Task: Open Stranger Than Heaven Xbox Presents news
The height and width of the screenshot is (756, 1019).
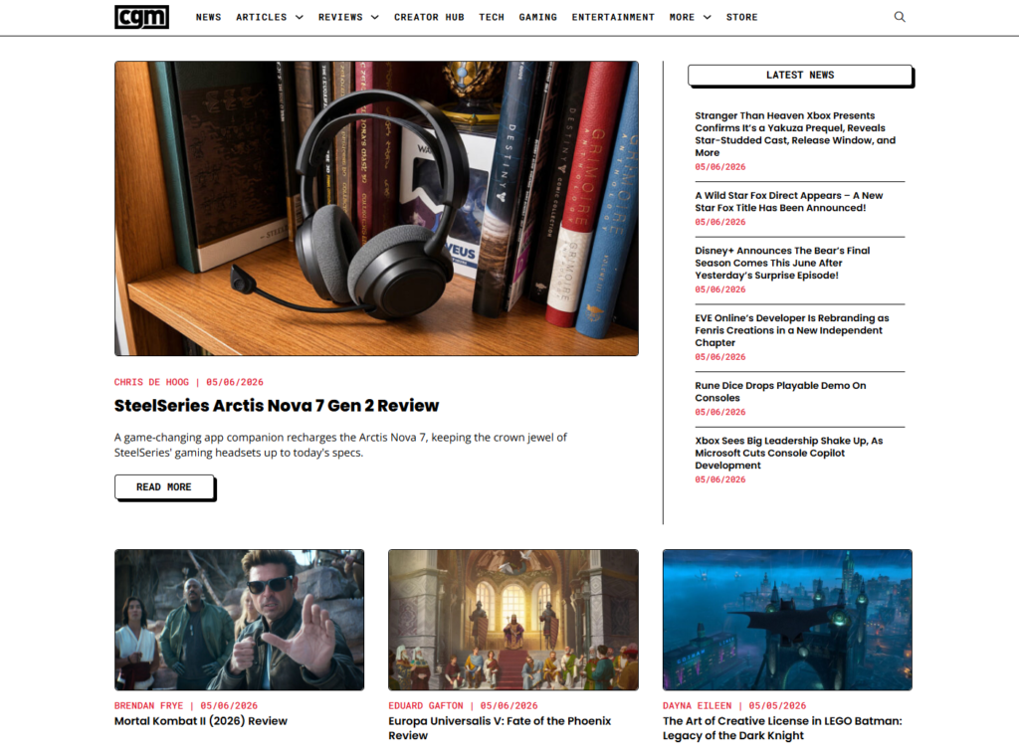Action: pyautogui.click(x=795, y=134)
